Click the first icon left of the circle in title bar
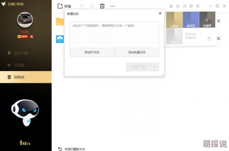 point(171,6)
